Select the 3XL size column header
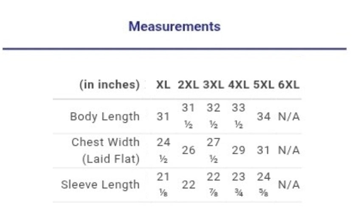 tap(214, 85)
